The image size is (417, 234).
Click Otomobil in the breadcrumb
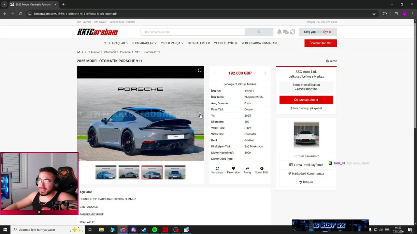pyautogui.click(x=110, y=52)
